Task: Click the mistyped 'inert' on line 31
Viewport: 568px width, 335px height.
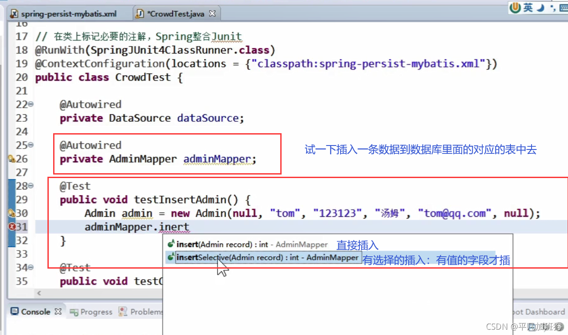Action: [174, 227]
